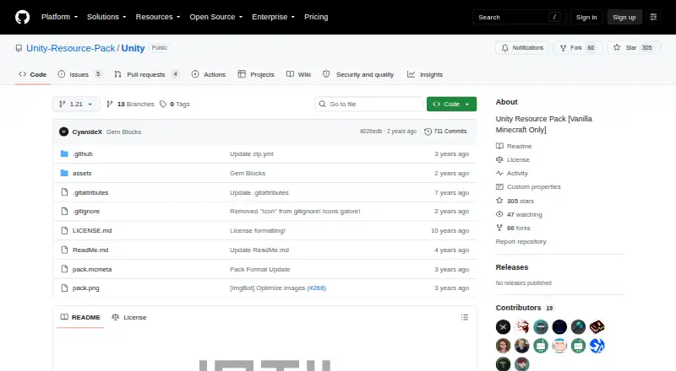Switch to the Code tab
The image size is (676, 371).
[x=33, y=74]
